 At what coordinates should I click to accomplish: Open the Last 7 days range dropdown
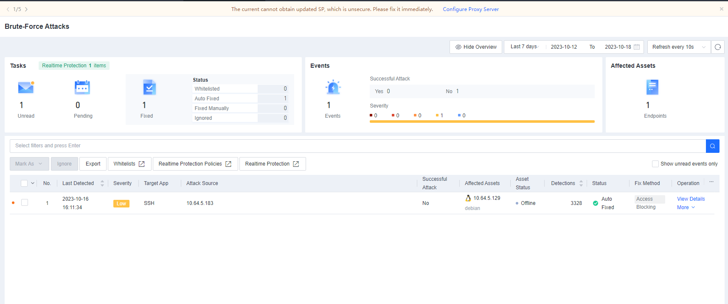click(x=525, y=47)
